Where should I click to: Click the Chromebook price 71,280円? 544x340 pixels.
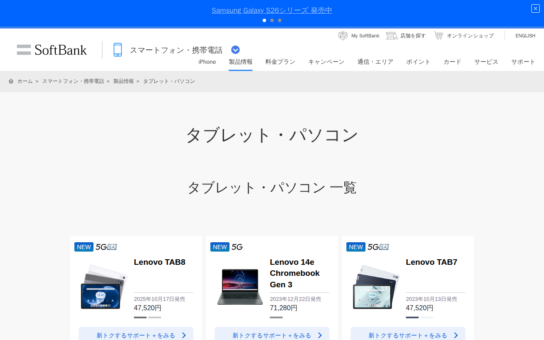283,308
